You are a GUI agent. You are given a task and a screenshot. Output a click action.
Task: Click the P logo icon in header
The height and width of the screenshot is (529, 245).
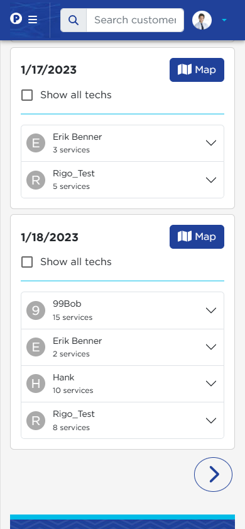click(x=16, y=18)
